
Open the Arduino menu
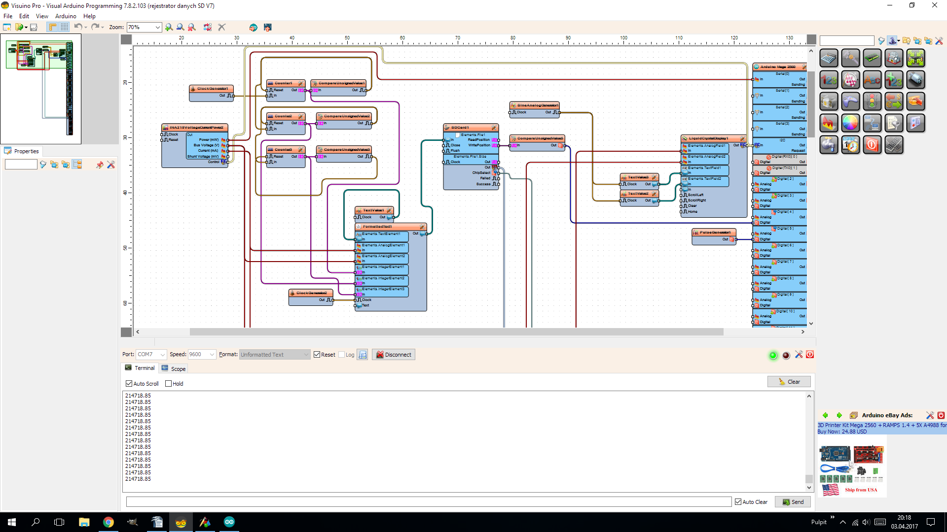(66, 16)
